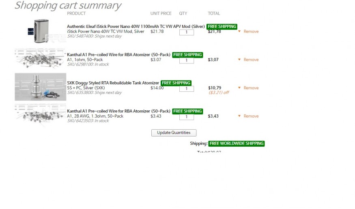Click the orange arrow in the 28 AWG wire row
Image resolution: width=355 pixels, height=209 pixels.
point(239,116)
